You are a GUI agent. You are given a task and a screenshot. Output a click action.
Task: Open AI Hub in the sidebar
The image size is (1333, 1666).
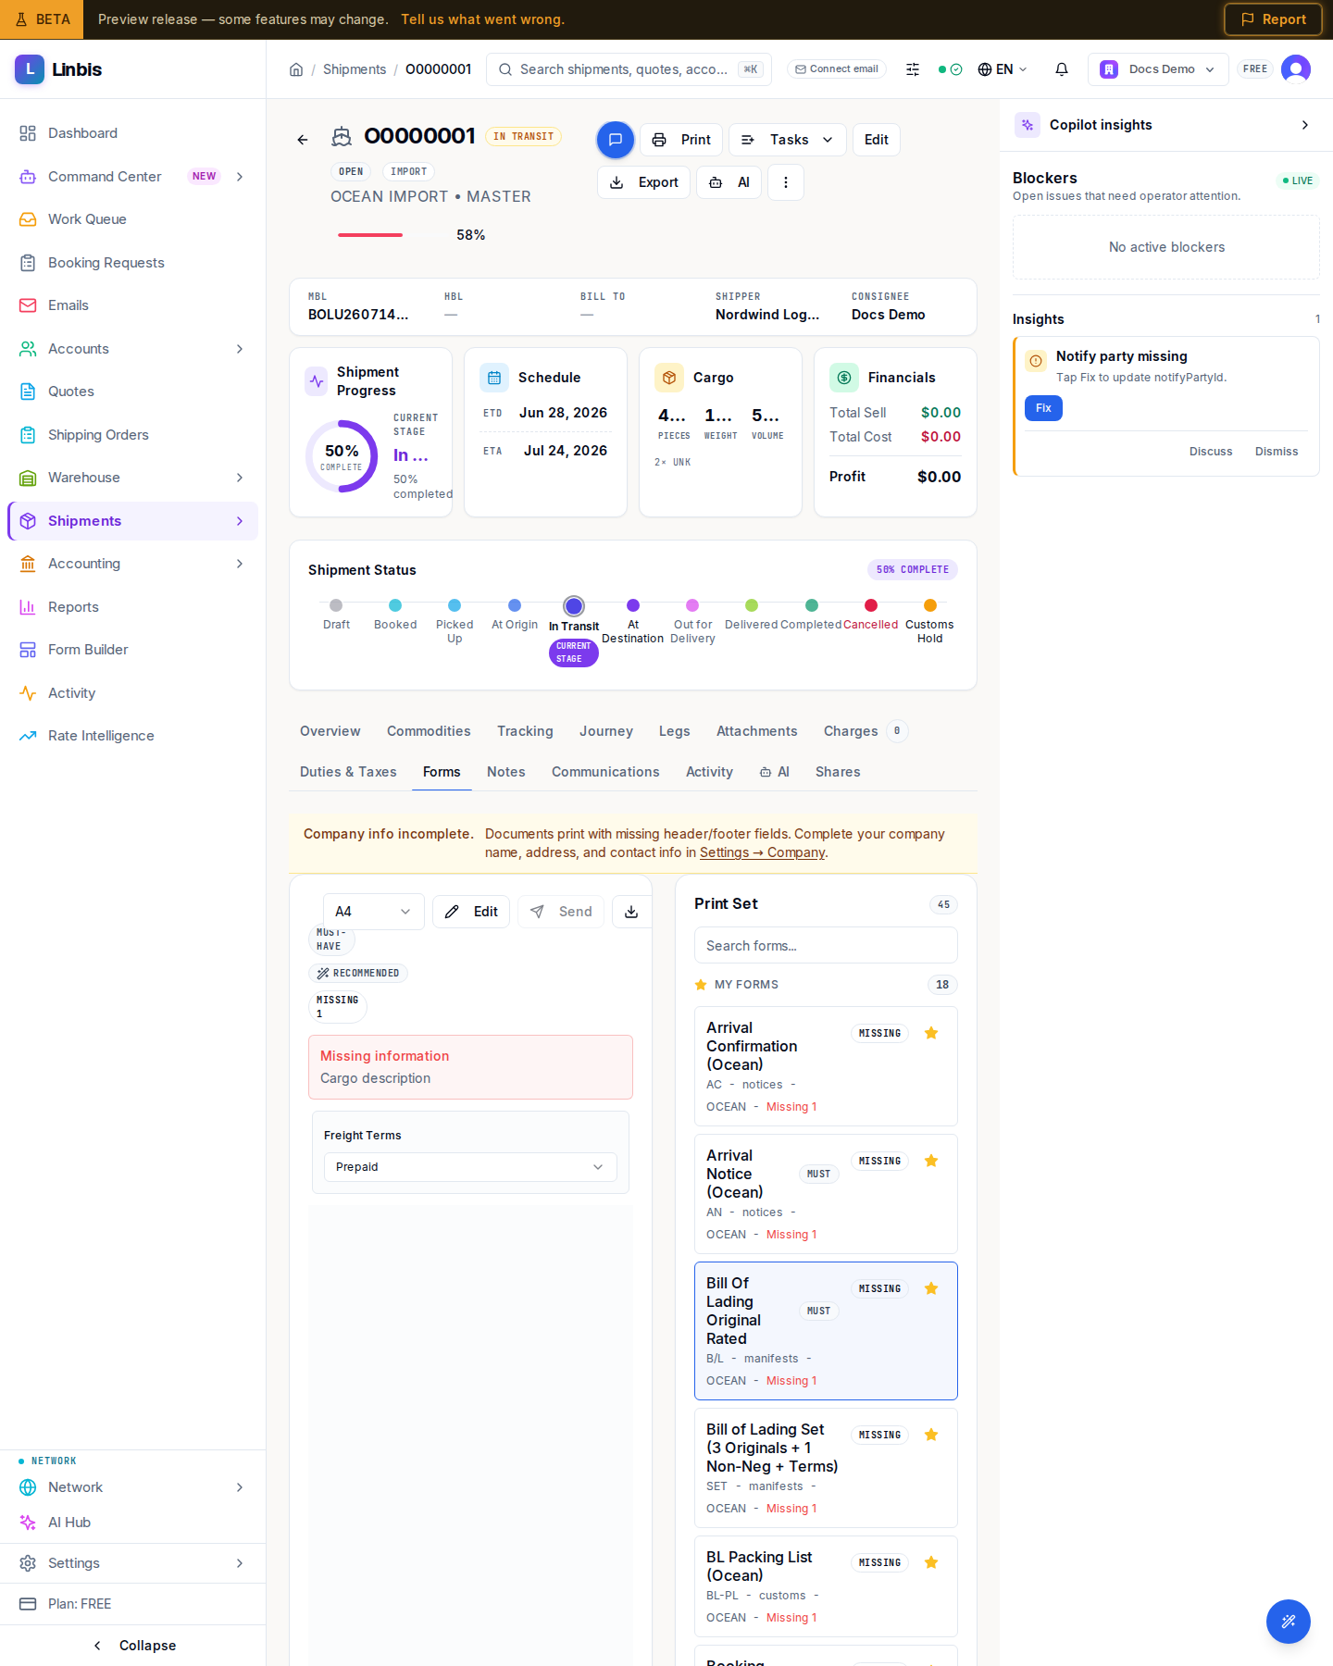132,1523
